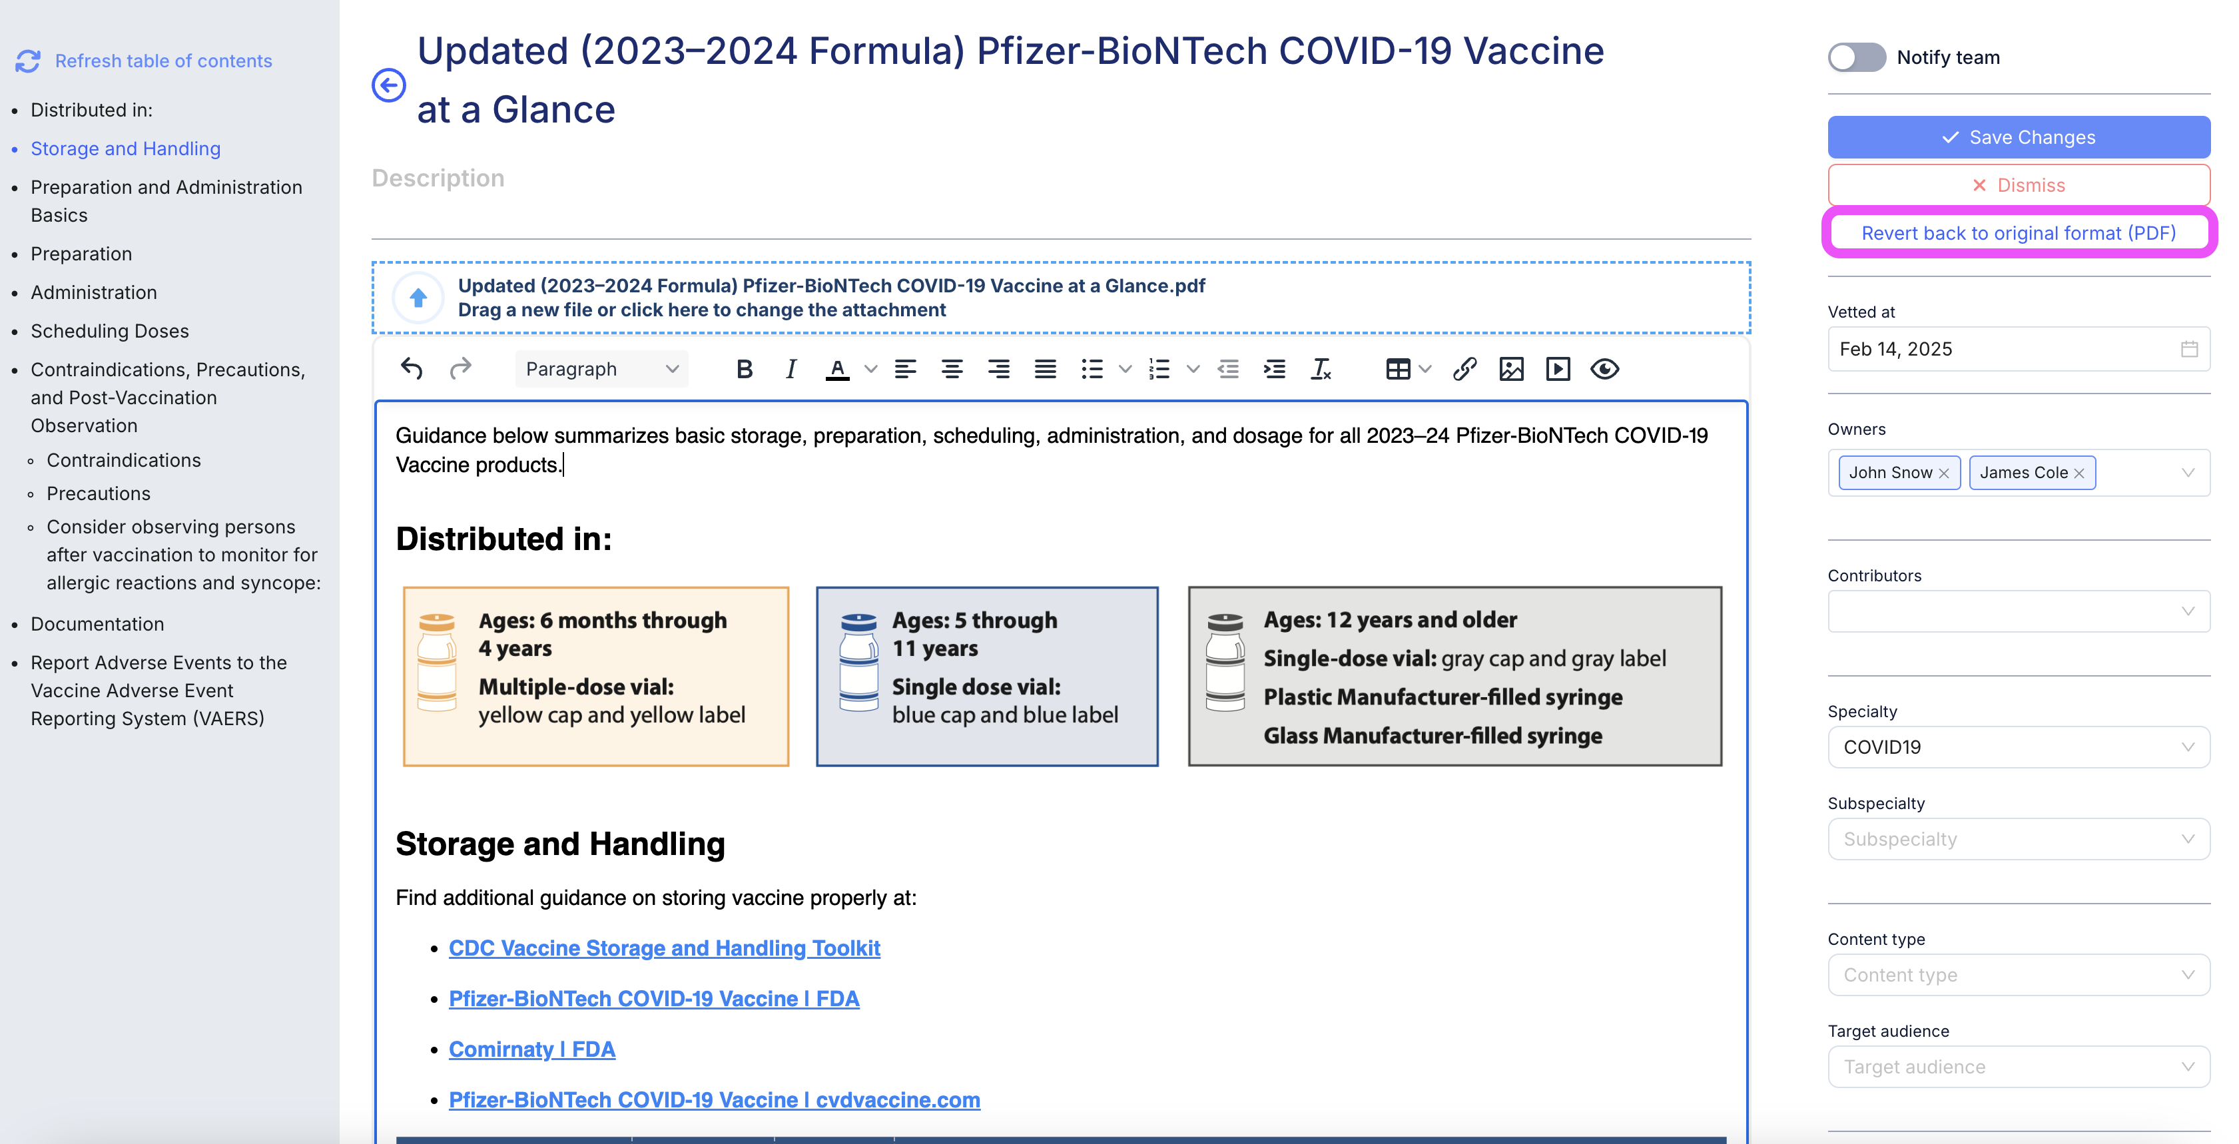
Task: Jump to Scheduling Doses section
Action: pos(109,331)
